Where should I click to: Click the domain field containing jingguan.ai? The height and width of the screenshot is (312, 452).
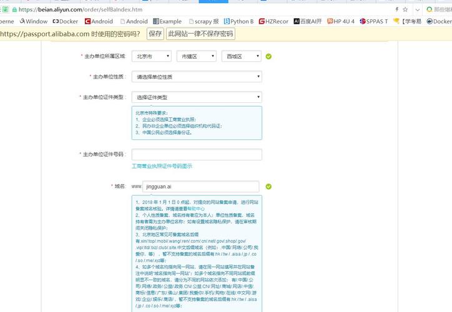(x=201, y=187)
